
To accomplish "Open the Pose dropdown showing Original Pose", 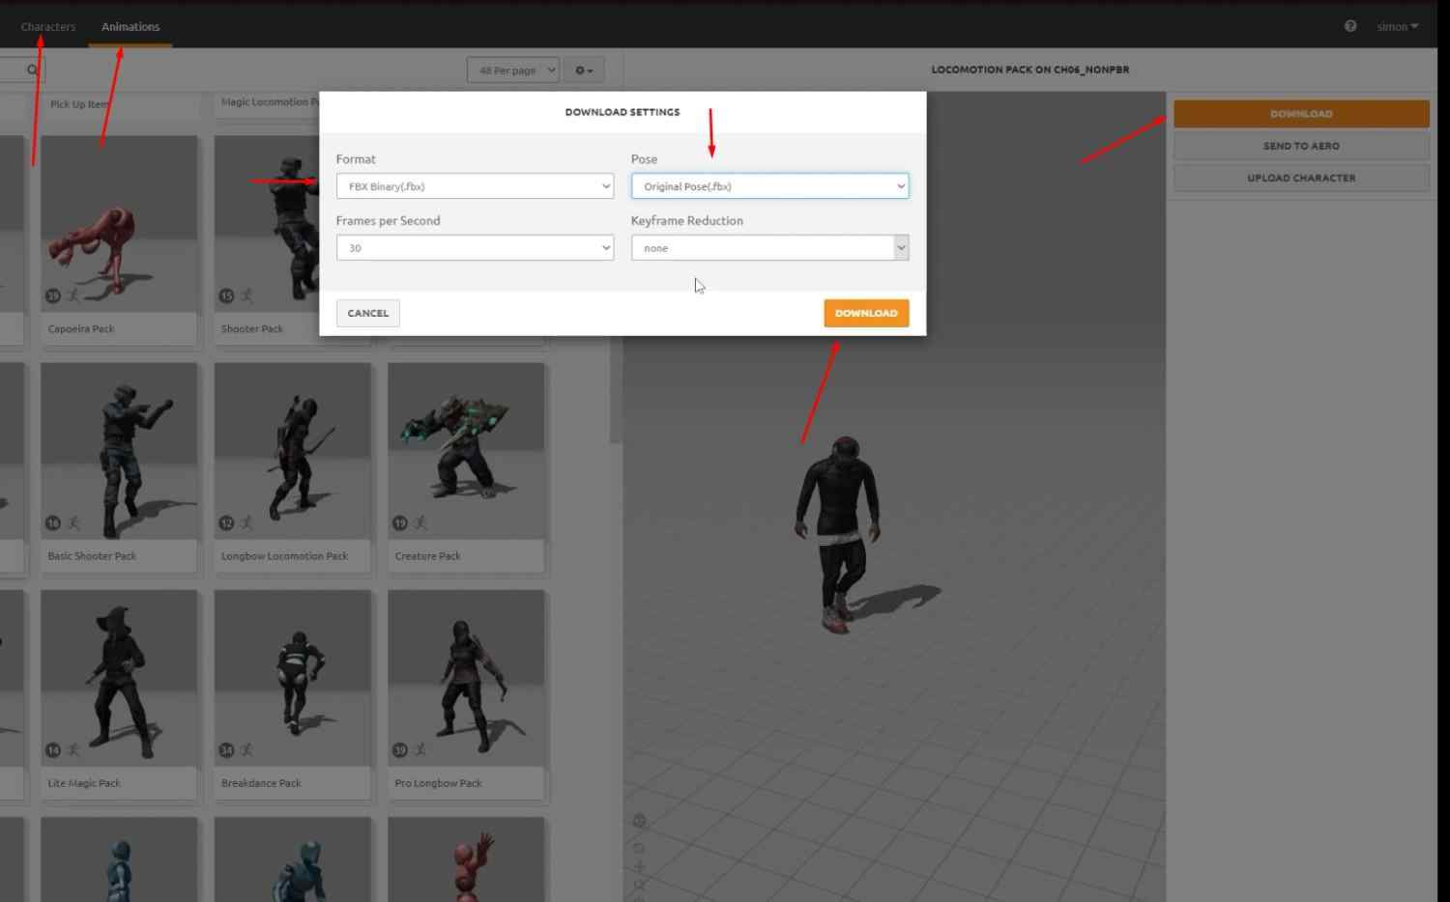I will point(770,186).
